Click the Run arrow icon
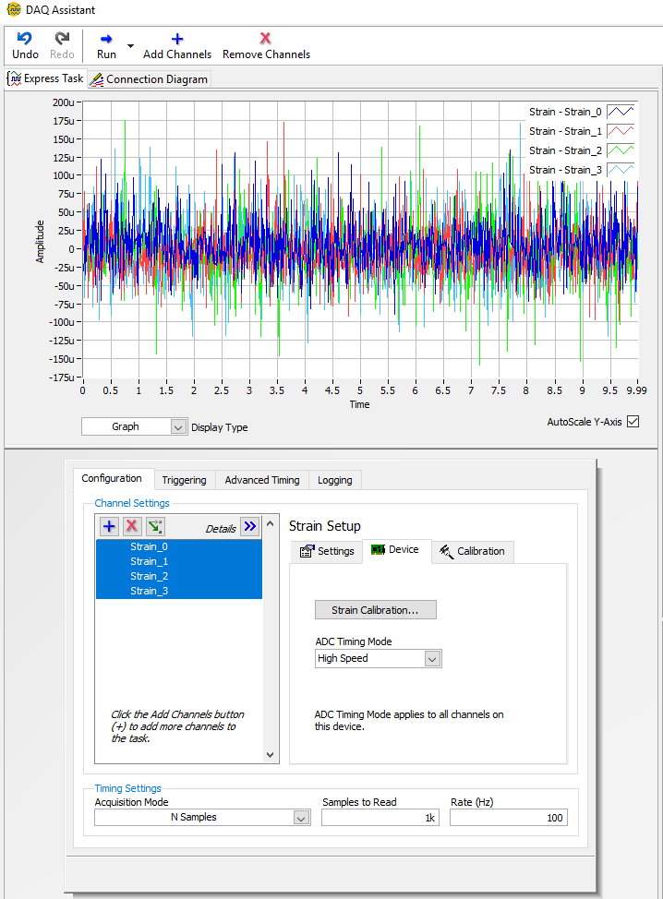This screenshot has height=899, width=663. point(106,39)
